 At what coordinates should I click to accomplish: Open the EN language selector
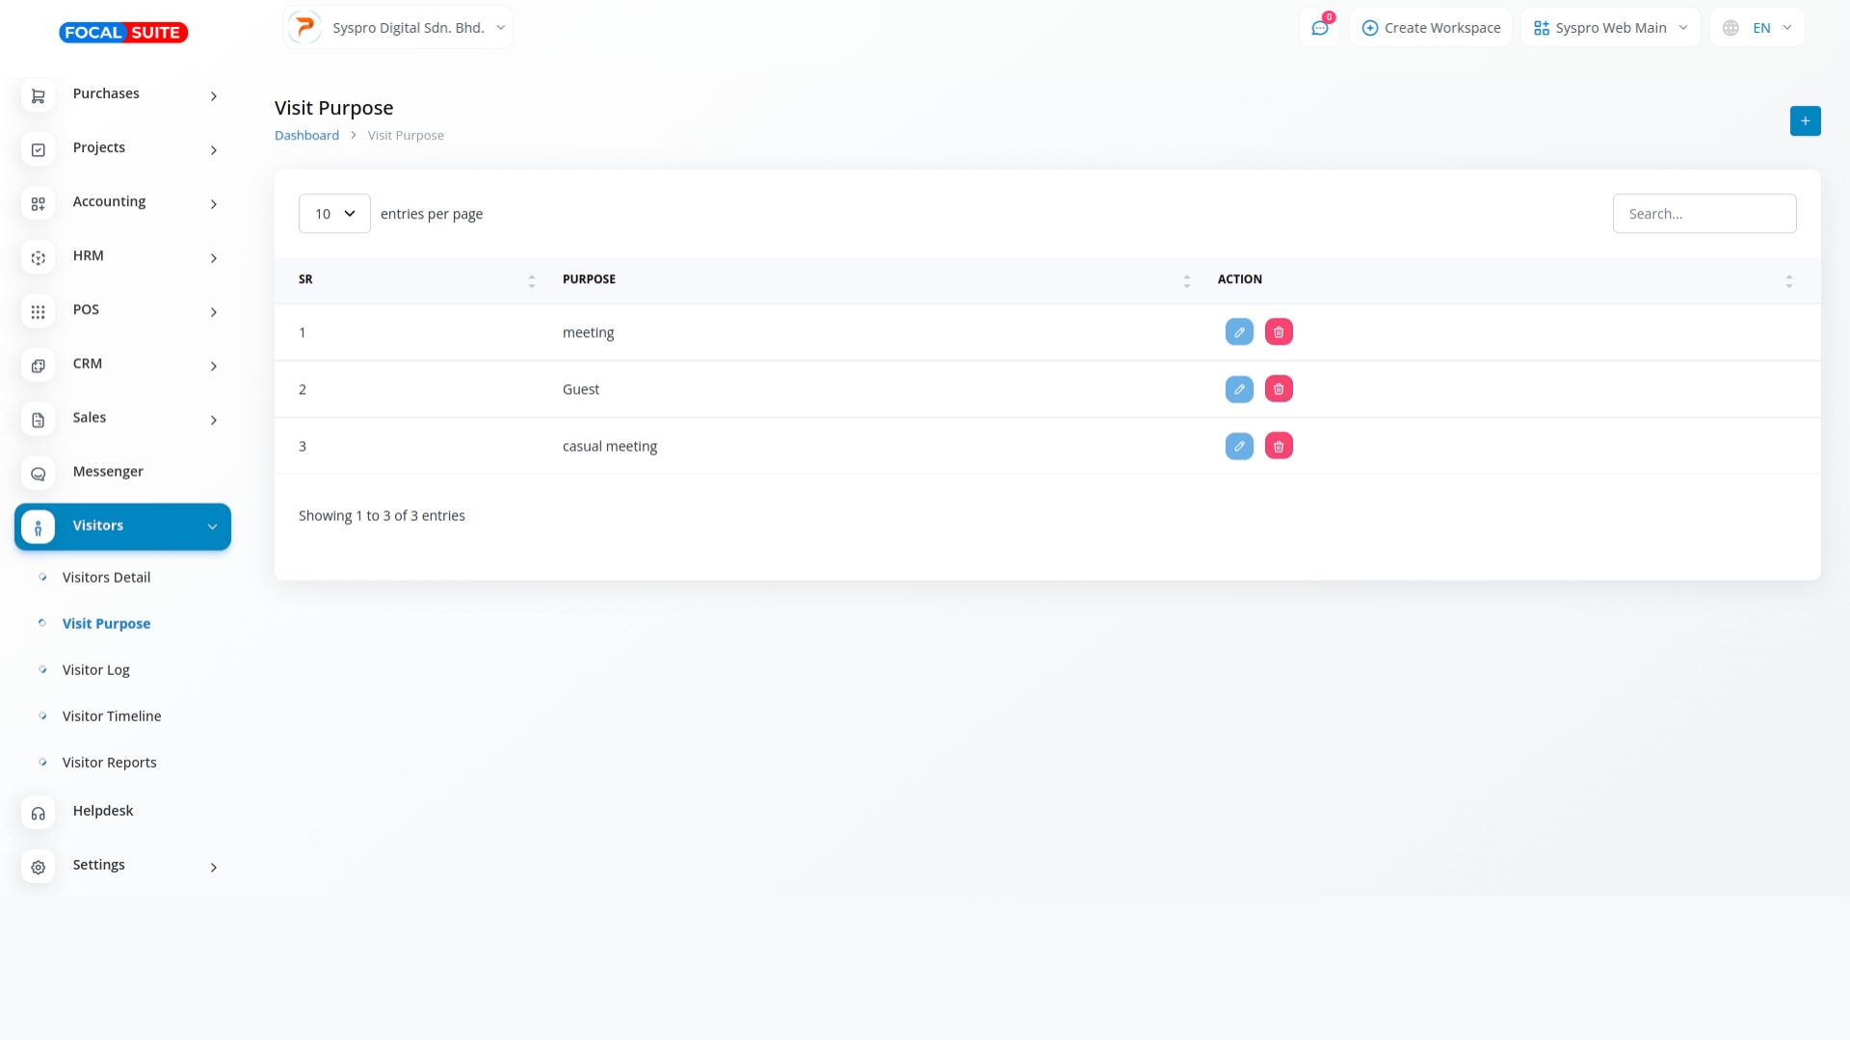coord(1757,28)
